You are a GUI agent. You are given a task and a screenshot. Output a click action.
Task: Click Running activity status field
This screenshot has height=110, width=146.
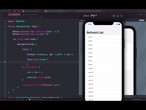[89, 11]
